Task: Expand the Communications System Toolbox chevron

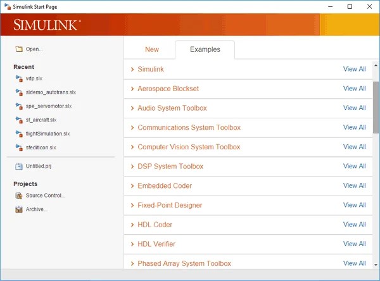Action: pyautogui.click(x=132, y=128)
